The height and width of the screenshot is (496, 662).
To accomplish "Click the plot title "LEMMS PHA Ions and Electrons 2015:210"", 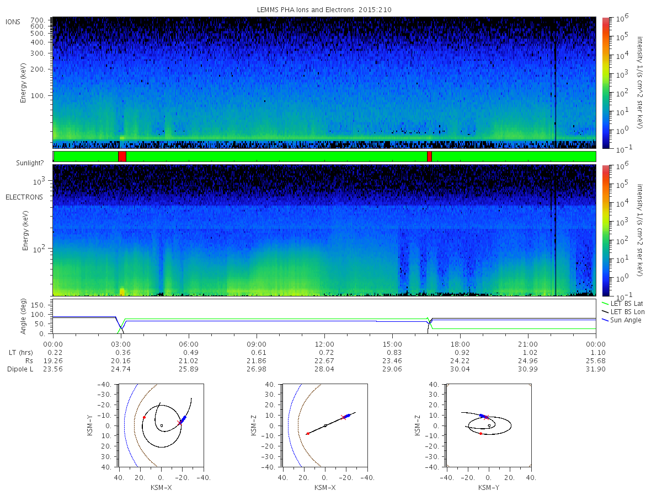I will click(324, 10).
